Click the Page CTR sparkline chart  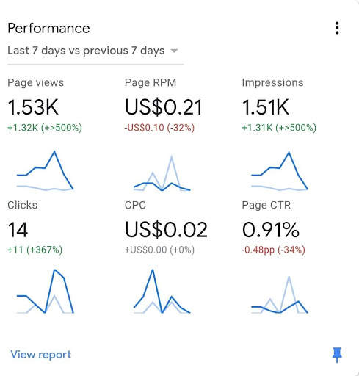tap(280, 294)
